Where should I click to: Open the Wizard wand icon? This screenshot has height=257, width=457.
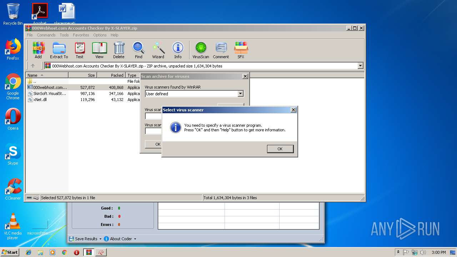coord(158,50)
